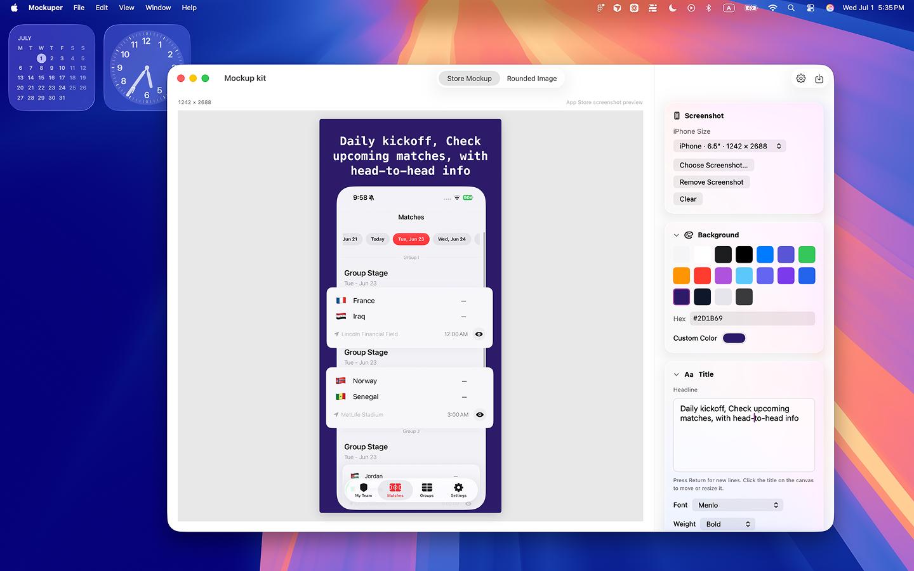Click the Bluetooth menu bar icon
Screen dimensions: 914x571
pos(709,8)
